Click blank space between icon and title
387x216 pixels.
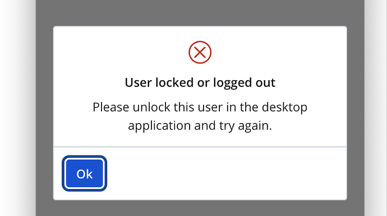point(200,70)
